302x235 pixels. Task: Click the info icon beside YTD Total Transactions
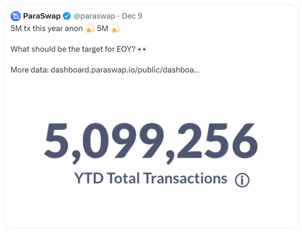pyautogui.click(x=242, y=180)
